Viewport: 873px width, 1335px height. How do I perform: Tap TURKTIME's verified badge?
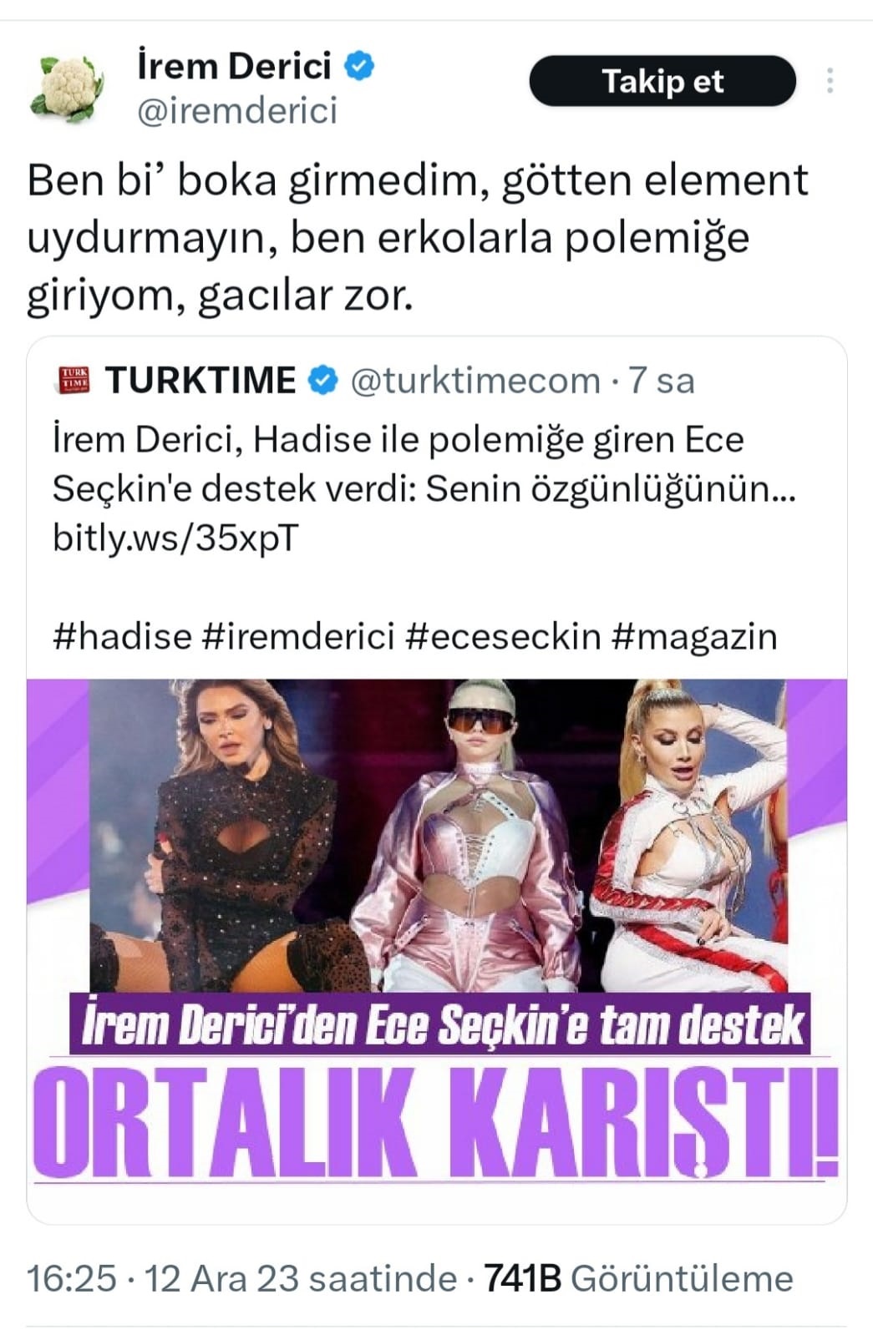322,380
